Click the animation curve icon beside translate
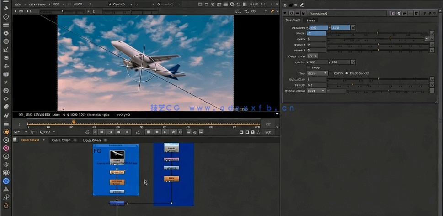The image size is (443, 216). [x=352, y=28]
